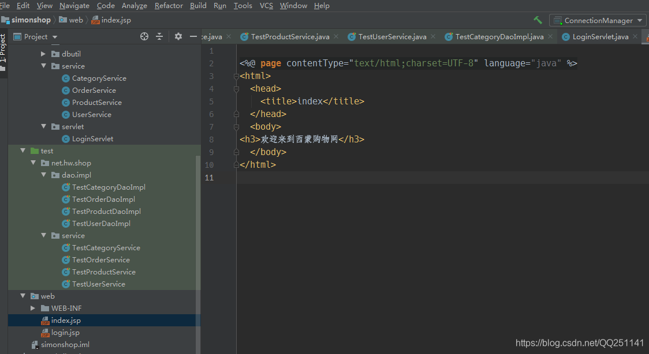Viewport: 649px width, 354px height.
Task: Open the Window menu
Action: [x=293, y=6]
